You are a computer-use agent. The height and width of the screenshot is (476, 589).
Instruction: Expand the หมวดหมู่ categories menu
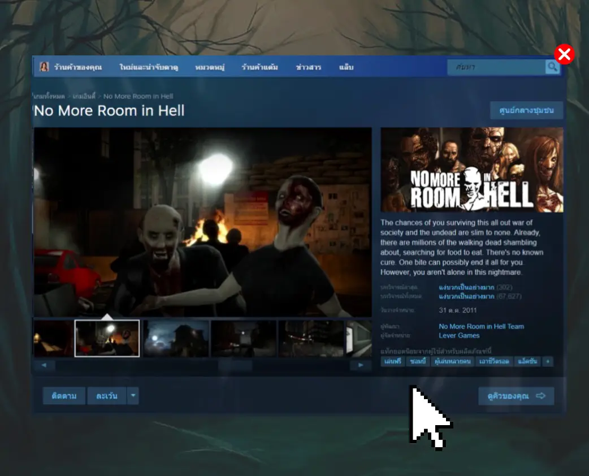pos(210,67)
